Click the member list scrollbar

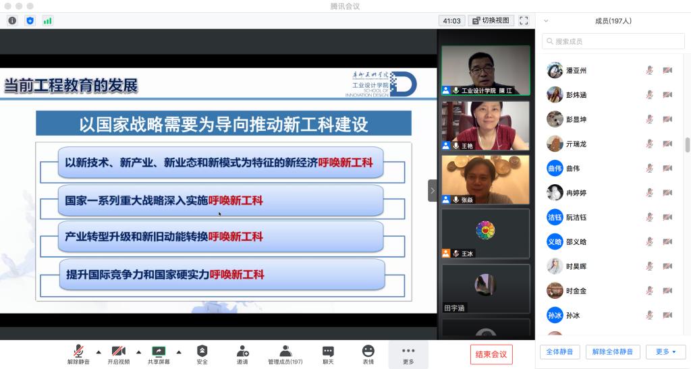tap(687, 144)
